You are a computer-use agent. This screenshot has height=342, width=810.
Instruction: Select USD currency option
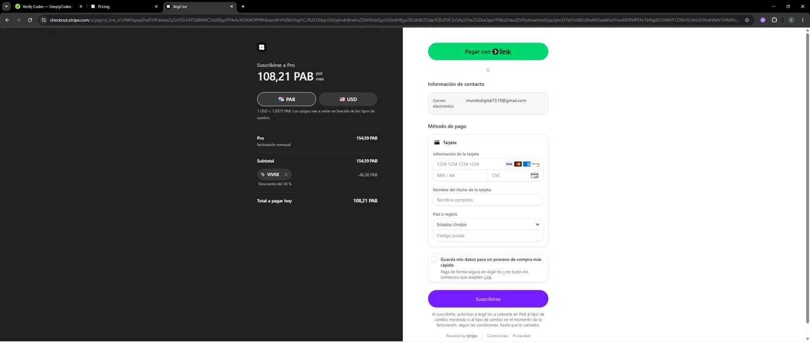click(348, 99)
